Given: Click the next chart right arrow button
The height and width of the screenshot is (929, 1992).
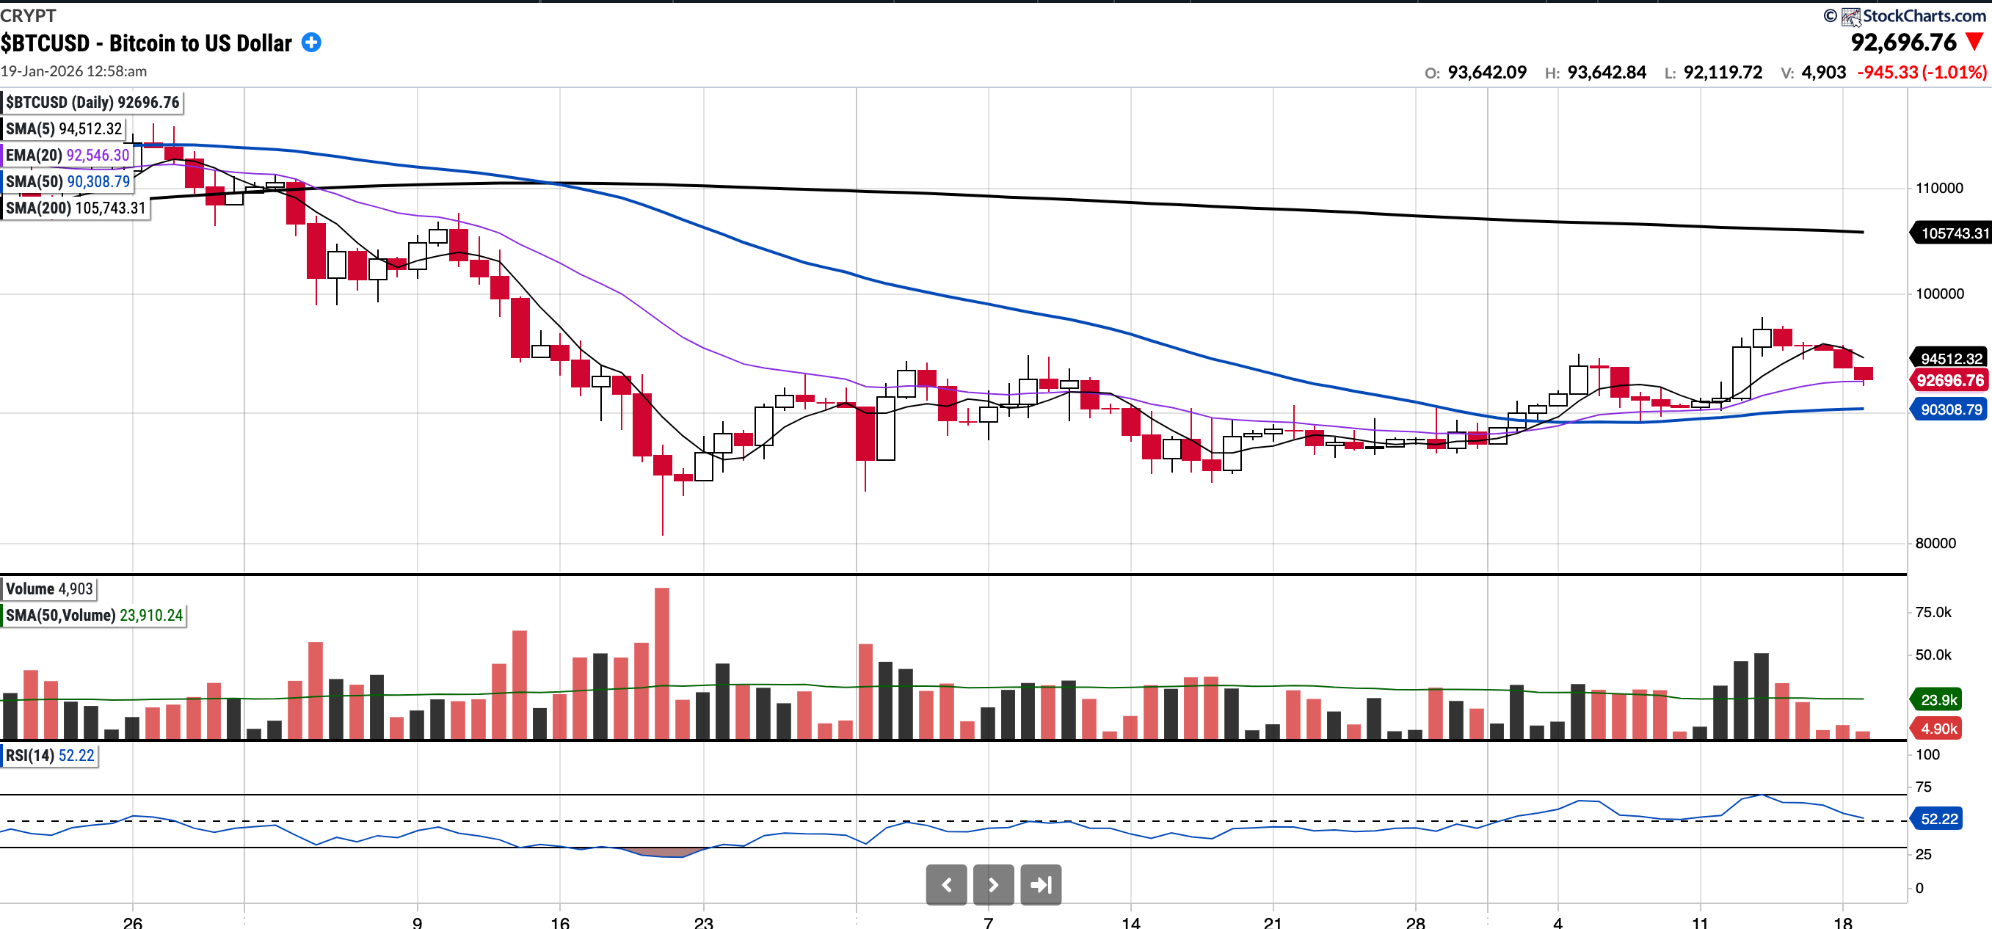Looking at the screenshot, I should coord(993,885).
